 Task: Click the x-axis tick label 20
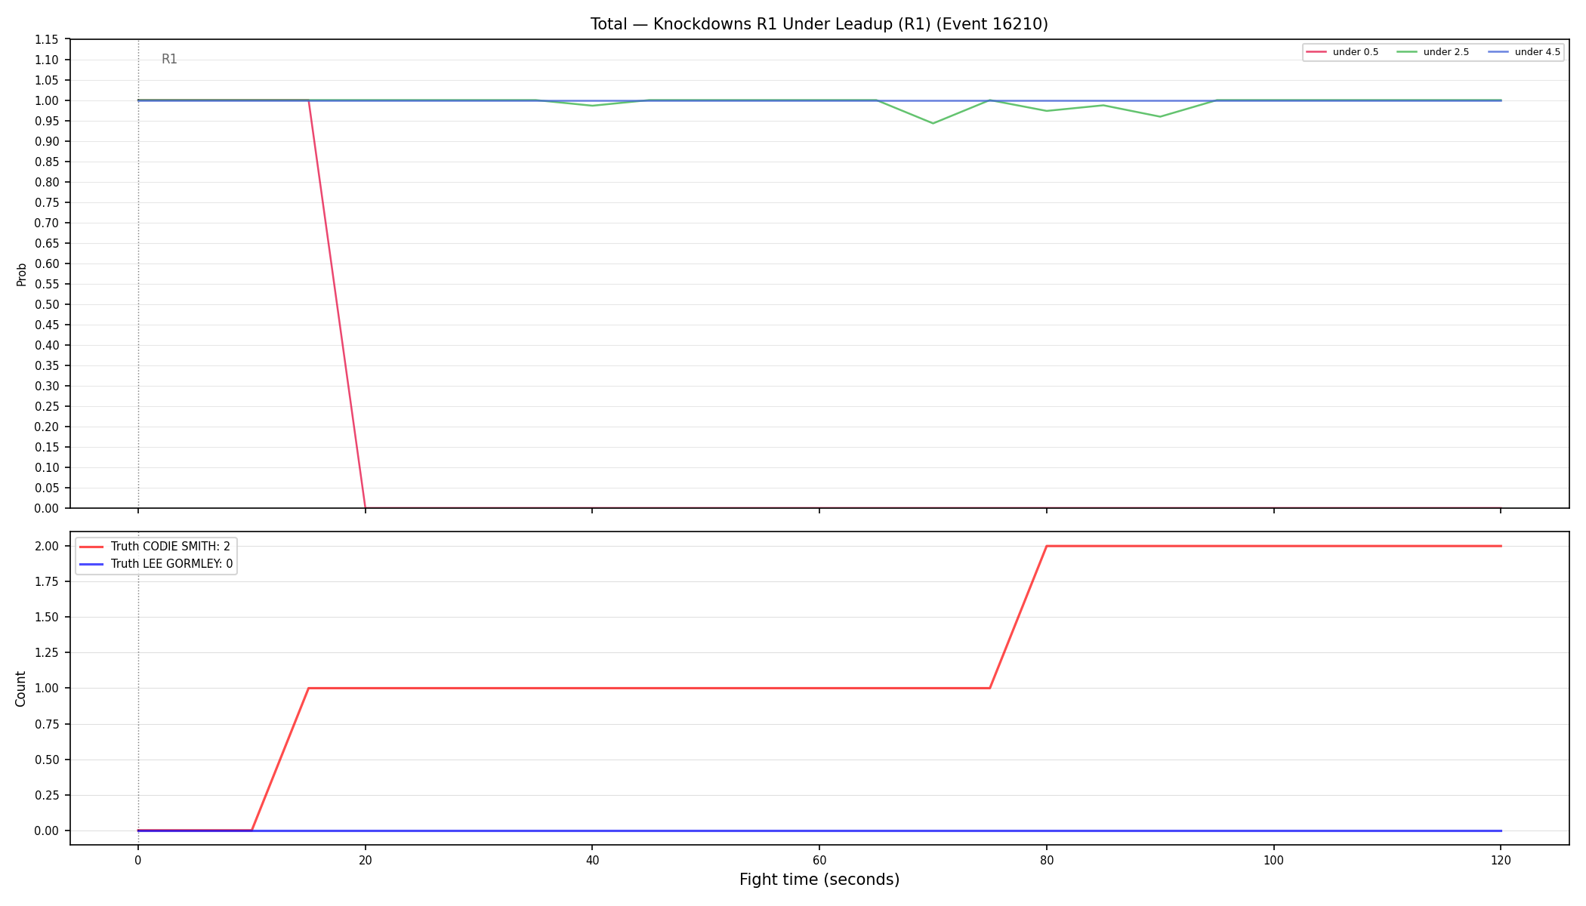coord(366,860)
